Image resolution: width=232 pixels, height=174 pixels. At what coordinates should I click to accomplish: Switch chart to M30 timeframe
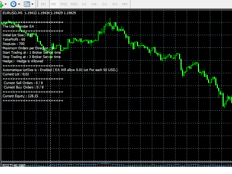(74, 4)
